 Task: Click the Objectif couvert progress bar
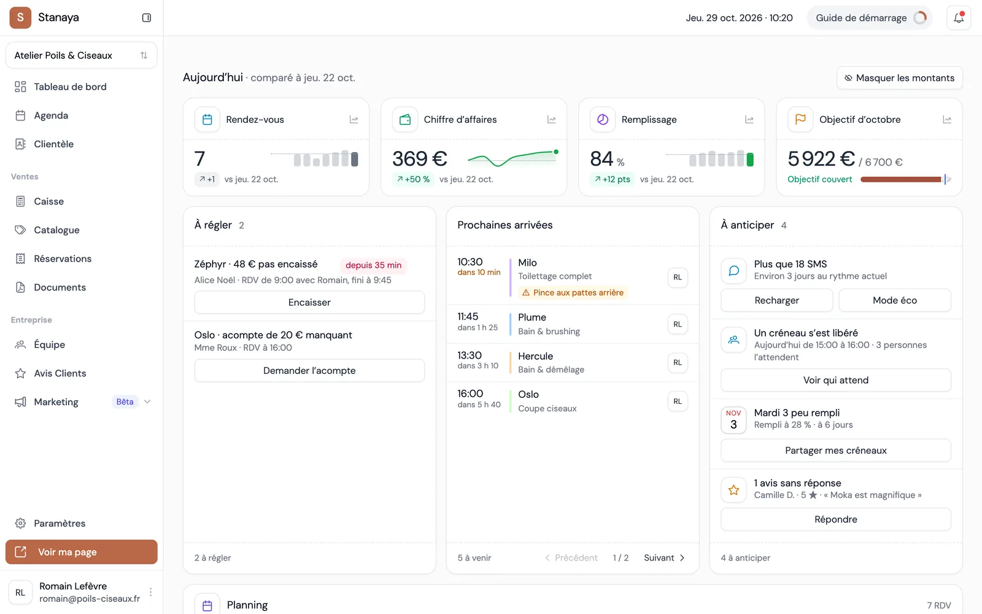[x=905, y=179]
